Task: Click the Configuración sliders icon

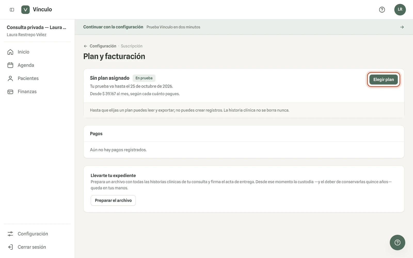Action: 10,234
